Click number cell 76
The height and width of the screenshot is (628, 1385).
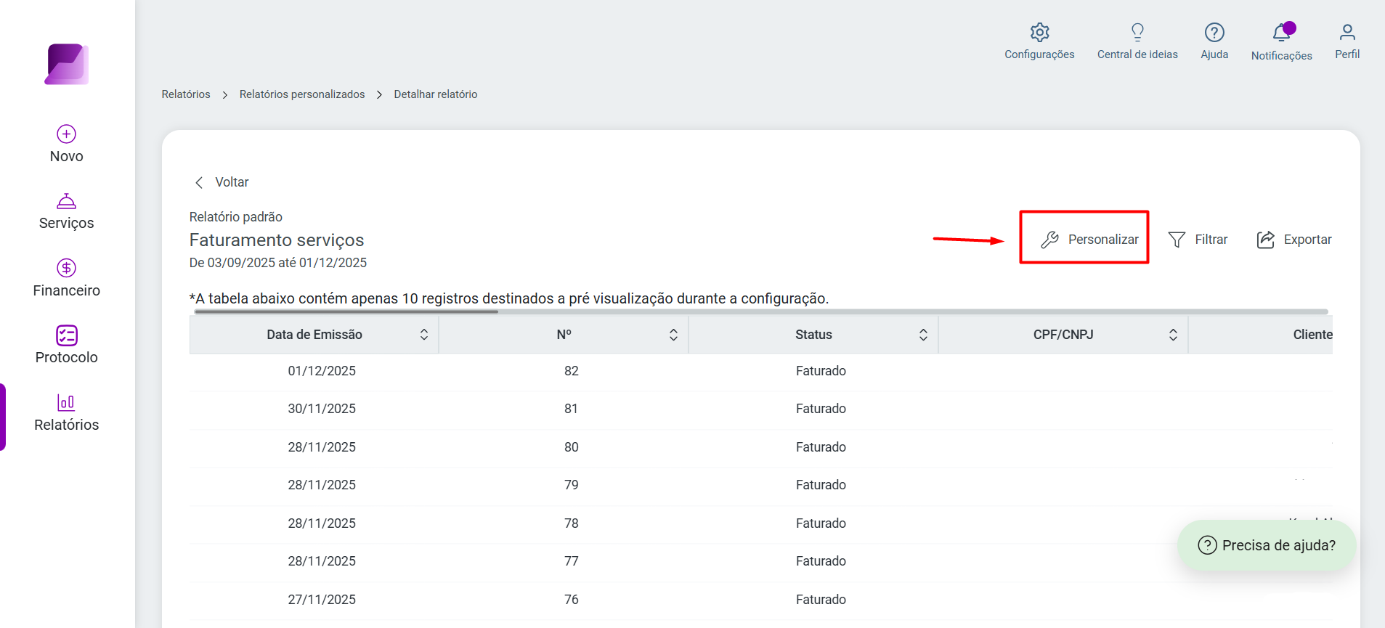coord(572,600)
